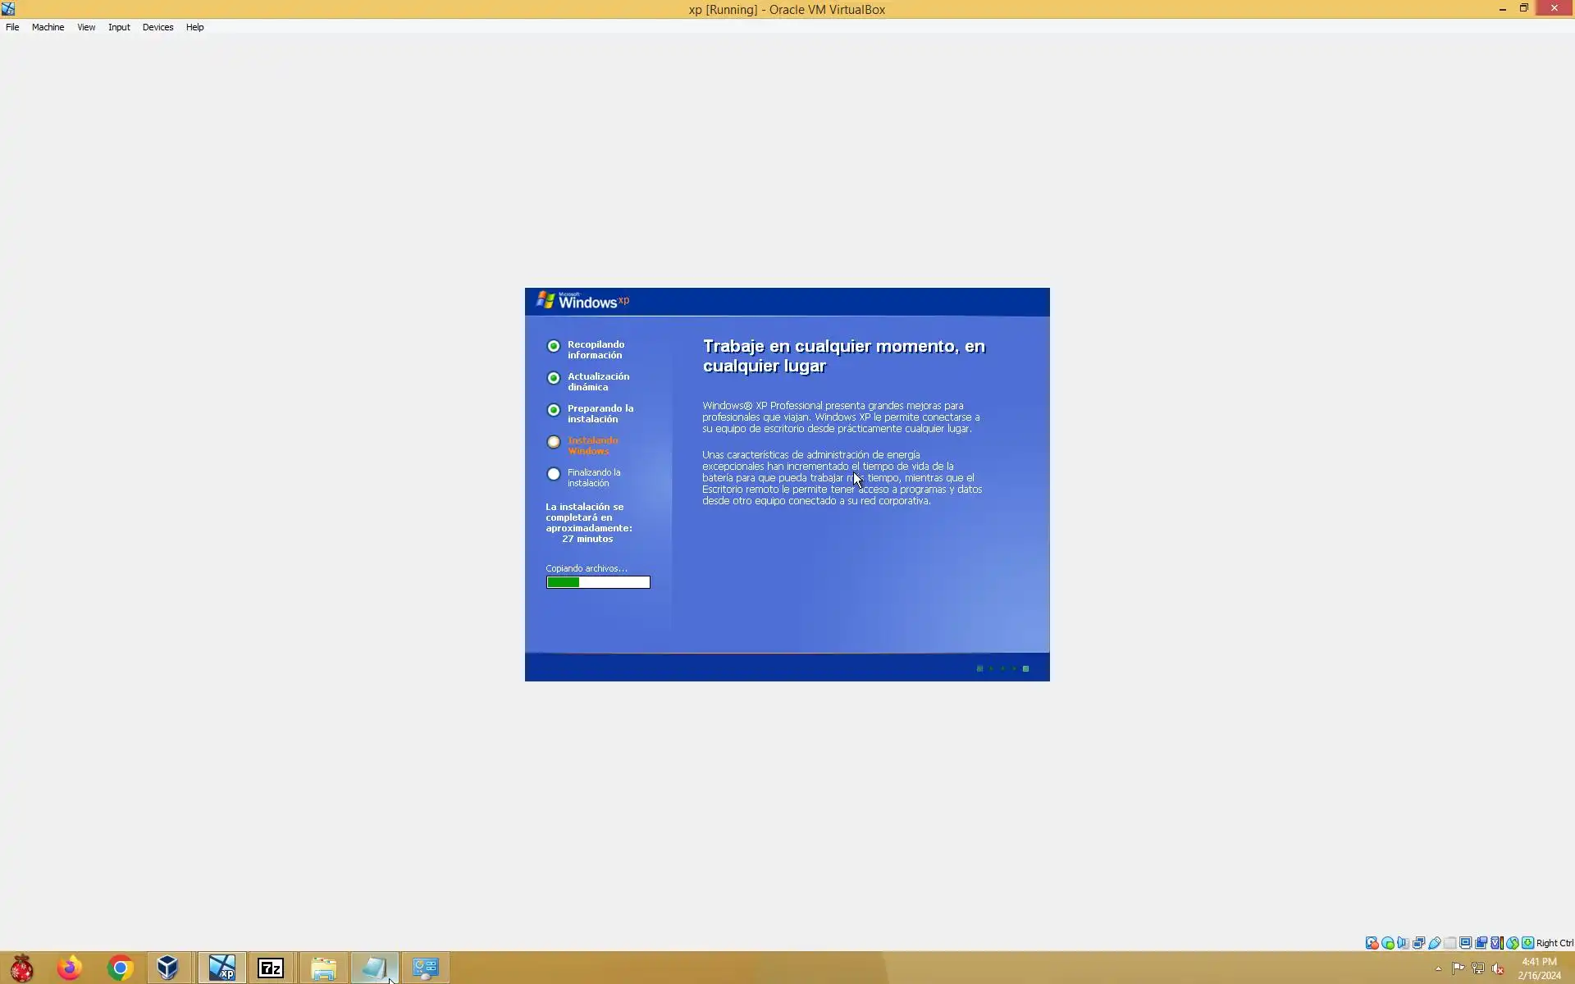The width and height of the screenshot is (1575, 984).
Task: Click the display settings status icon
Action: pyautogui.click(x=1465, y=943)
